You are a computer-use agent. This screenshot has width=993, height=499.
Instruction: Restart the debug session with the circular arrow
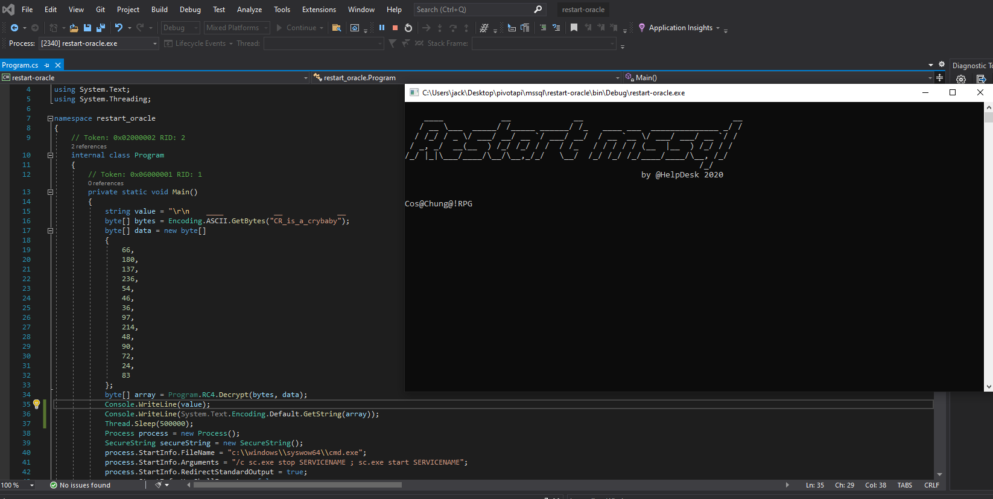[408, 28]
